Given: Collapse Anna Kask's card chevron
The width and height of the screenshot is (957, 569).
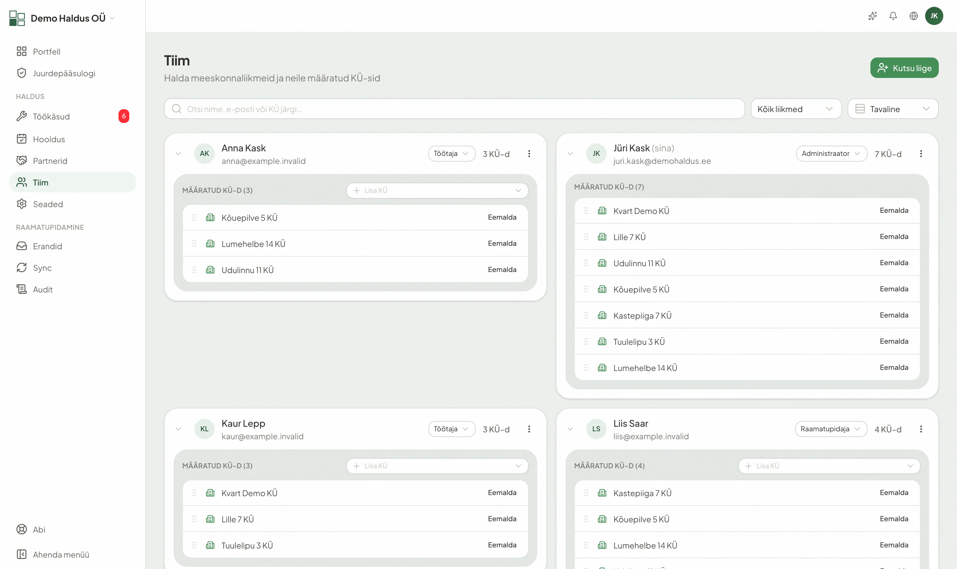Looking at the screenshot, I should tap(178, 153).
